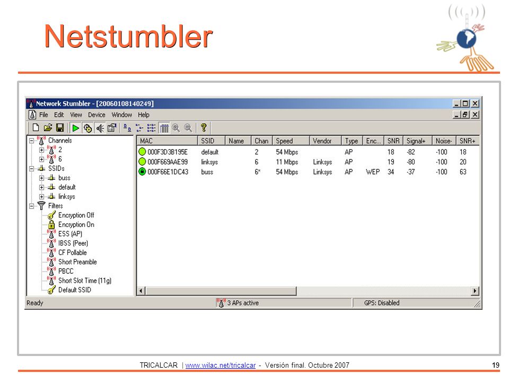Image resolution: width=509 pixels, height=382 pixels.
Task: Sort by the SNR+ column header
Action: click(468, 141)
